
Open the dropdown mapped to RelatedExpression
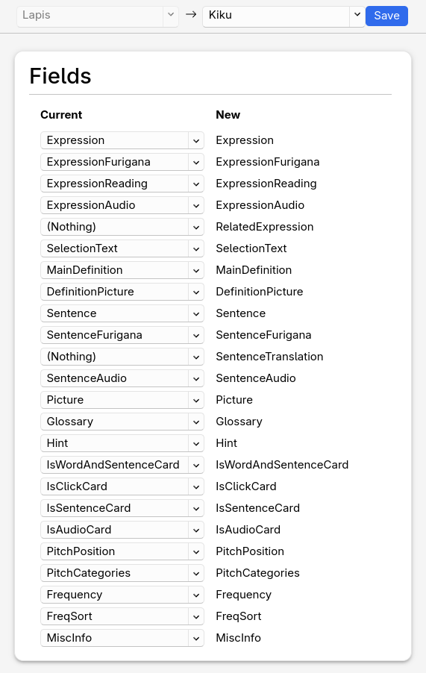coord(122,227)
